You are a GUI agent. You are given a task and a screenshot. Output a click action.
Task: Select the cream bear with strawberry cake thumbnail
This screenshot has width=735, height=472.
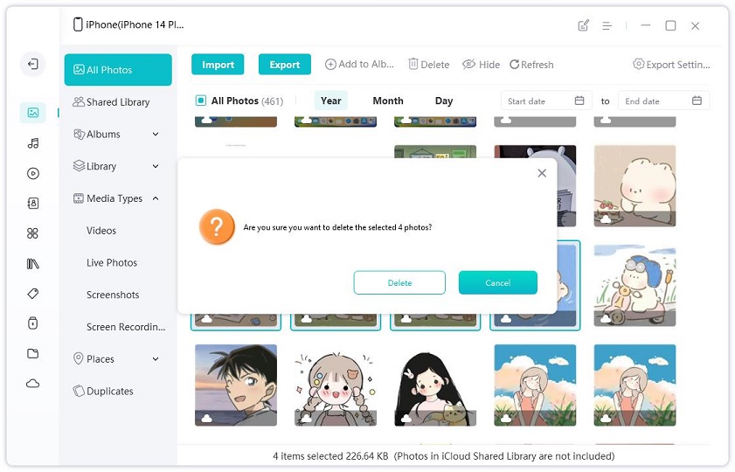(634, 186)
